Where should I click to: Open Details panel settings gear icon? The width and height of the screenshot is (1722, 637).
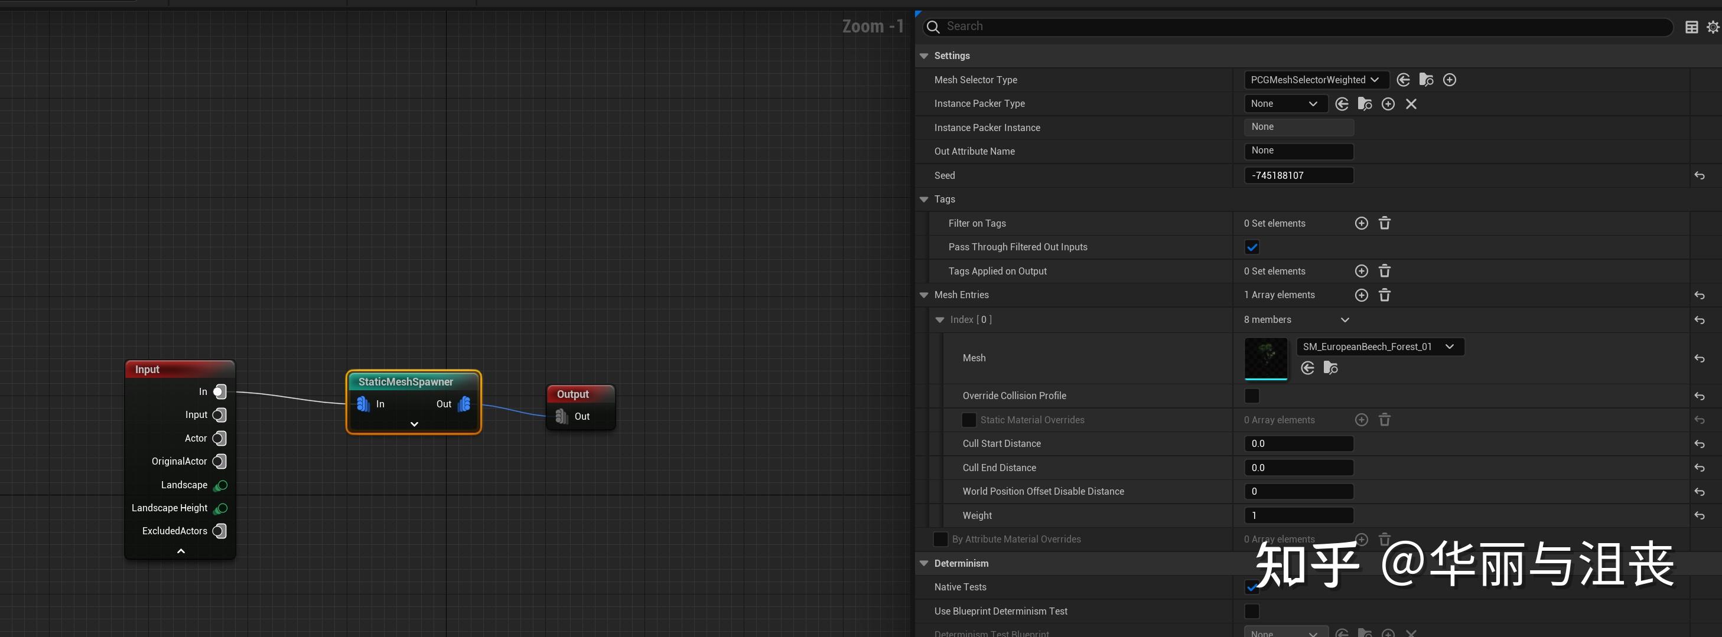point(1712,27)
